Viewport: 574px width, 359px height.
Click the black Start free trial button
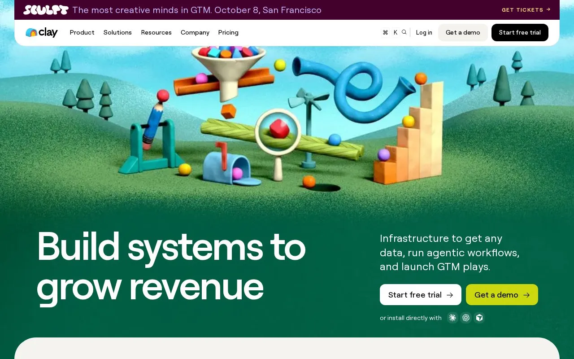tap(520, 32)
